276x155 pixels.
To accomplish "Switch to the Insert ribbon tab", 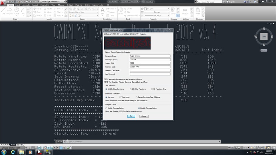I will point(17,5).
